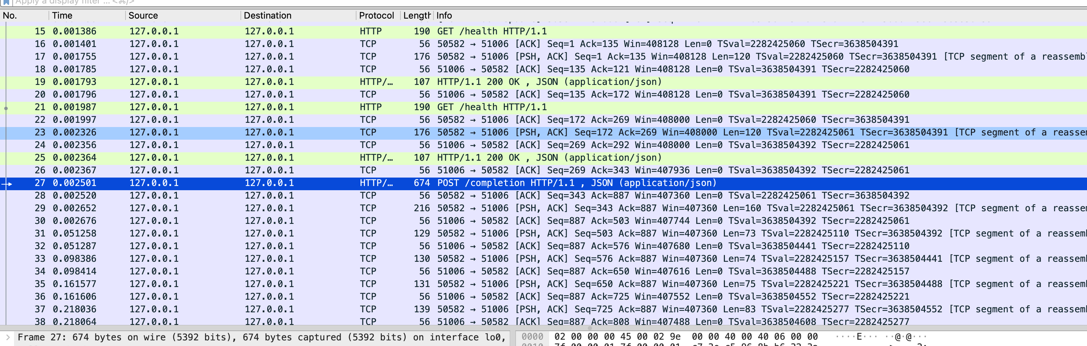Select packet 37 with Len=83

(x=543, y=310)
